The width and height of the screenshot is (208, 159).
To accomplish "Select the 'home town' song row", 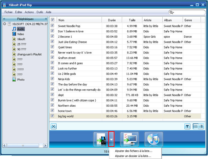I will tap(125, 111).
